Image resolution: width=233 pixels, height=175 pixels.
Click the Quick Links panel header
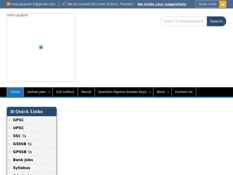pyautogui.click(x=32, y=112)
